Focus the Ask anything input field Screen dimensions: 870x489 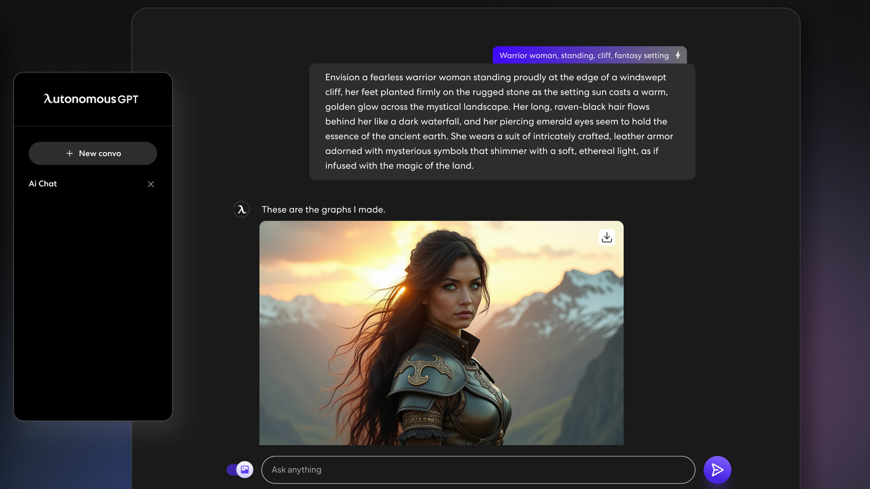478,470
